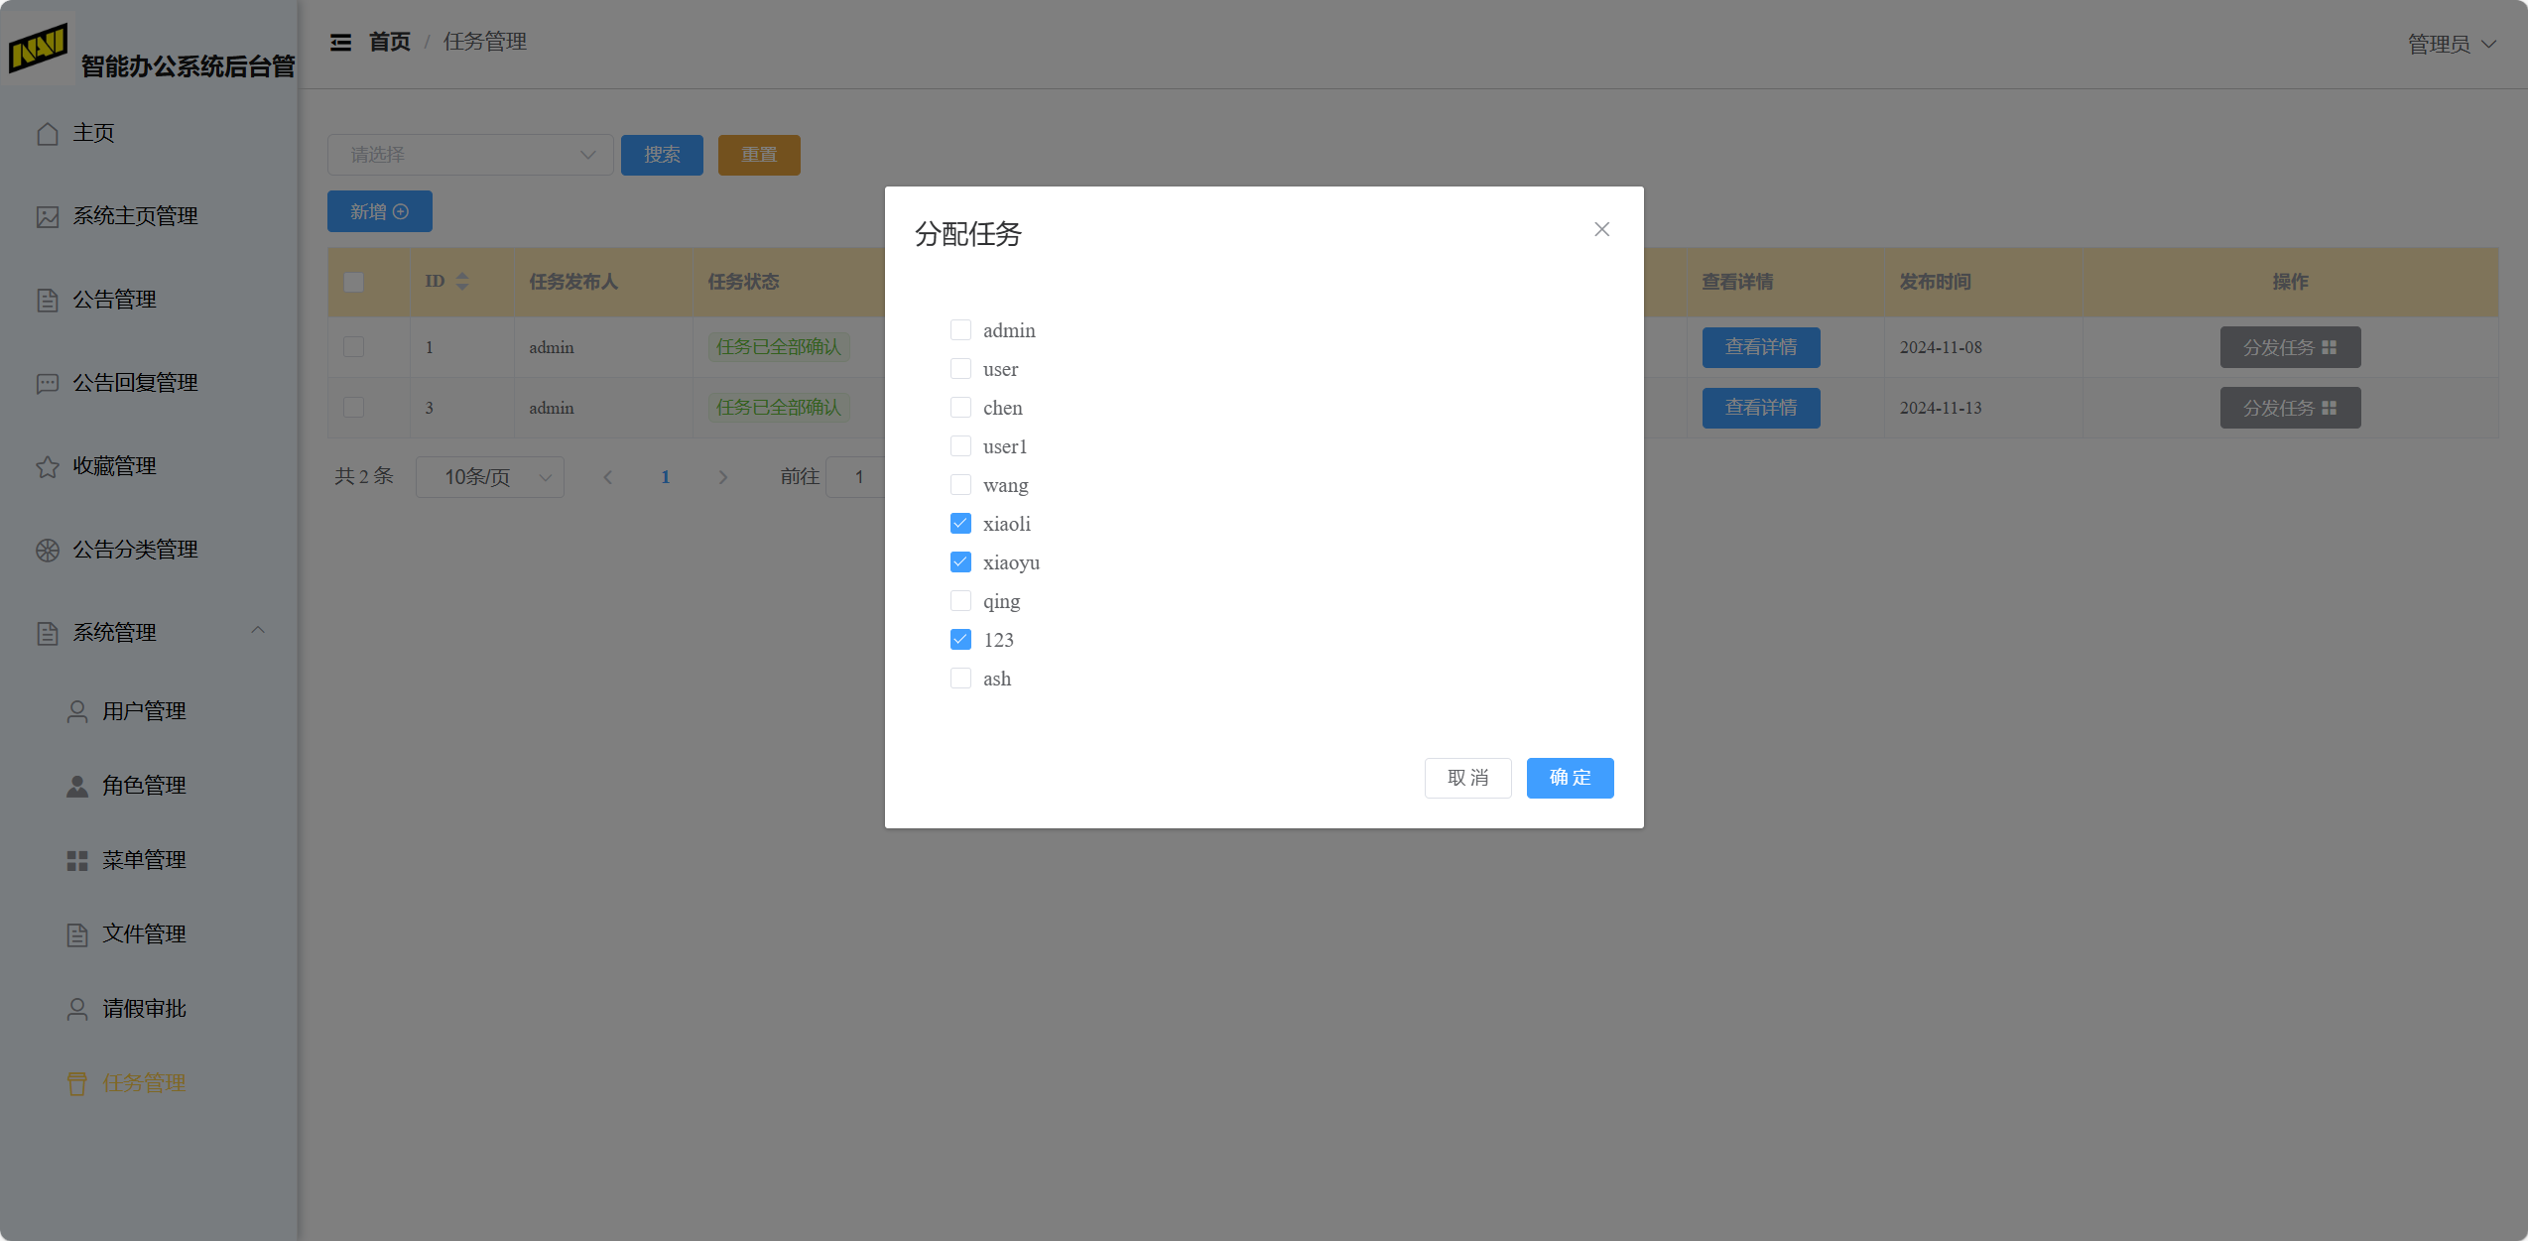
Task: Click the picture icon for 系统主页管理
Action: (x=48, y=216)
